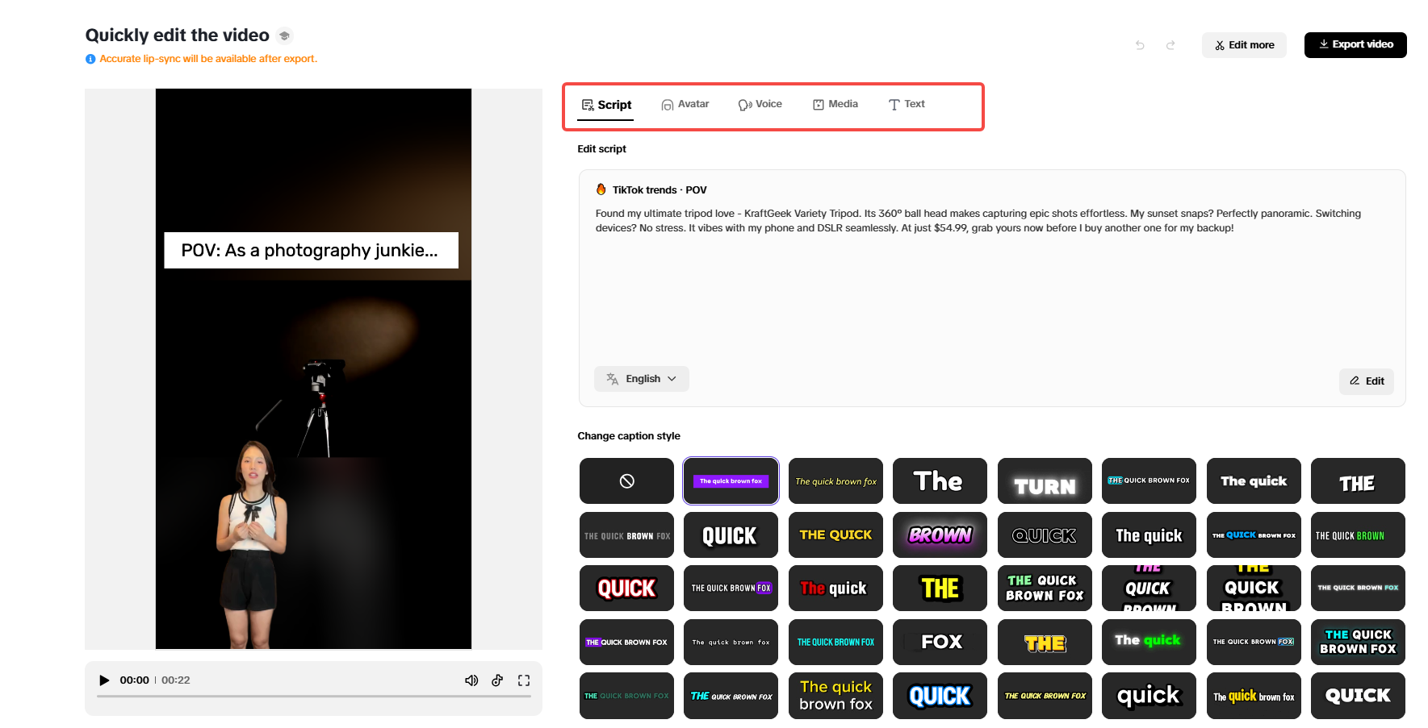Click the tutorial cap icon beside title
1428x728 pixels.
pyautogui.click(x=284, y=35)
